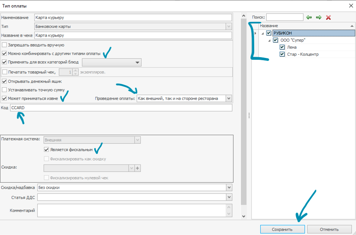The image size is (356, 235).
Task: Click the red X clear search icon
Action: pyautogui.click(x=328, y=17)
